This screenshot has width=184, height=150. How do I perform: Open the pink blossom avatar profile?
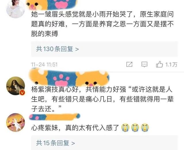pyautogui.click(x=16, y=122)
